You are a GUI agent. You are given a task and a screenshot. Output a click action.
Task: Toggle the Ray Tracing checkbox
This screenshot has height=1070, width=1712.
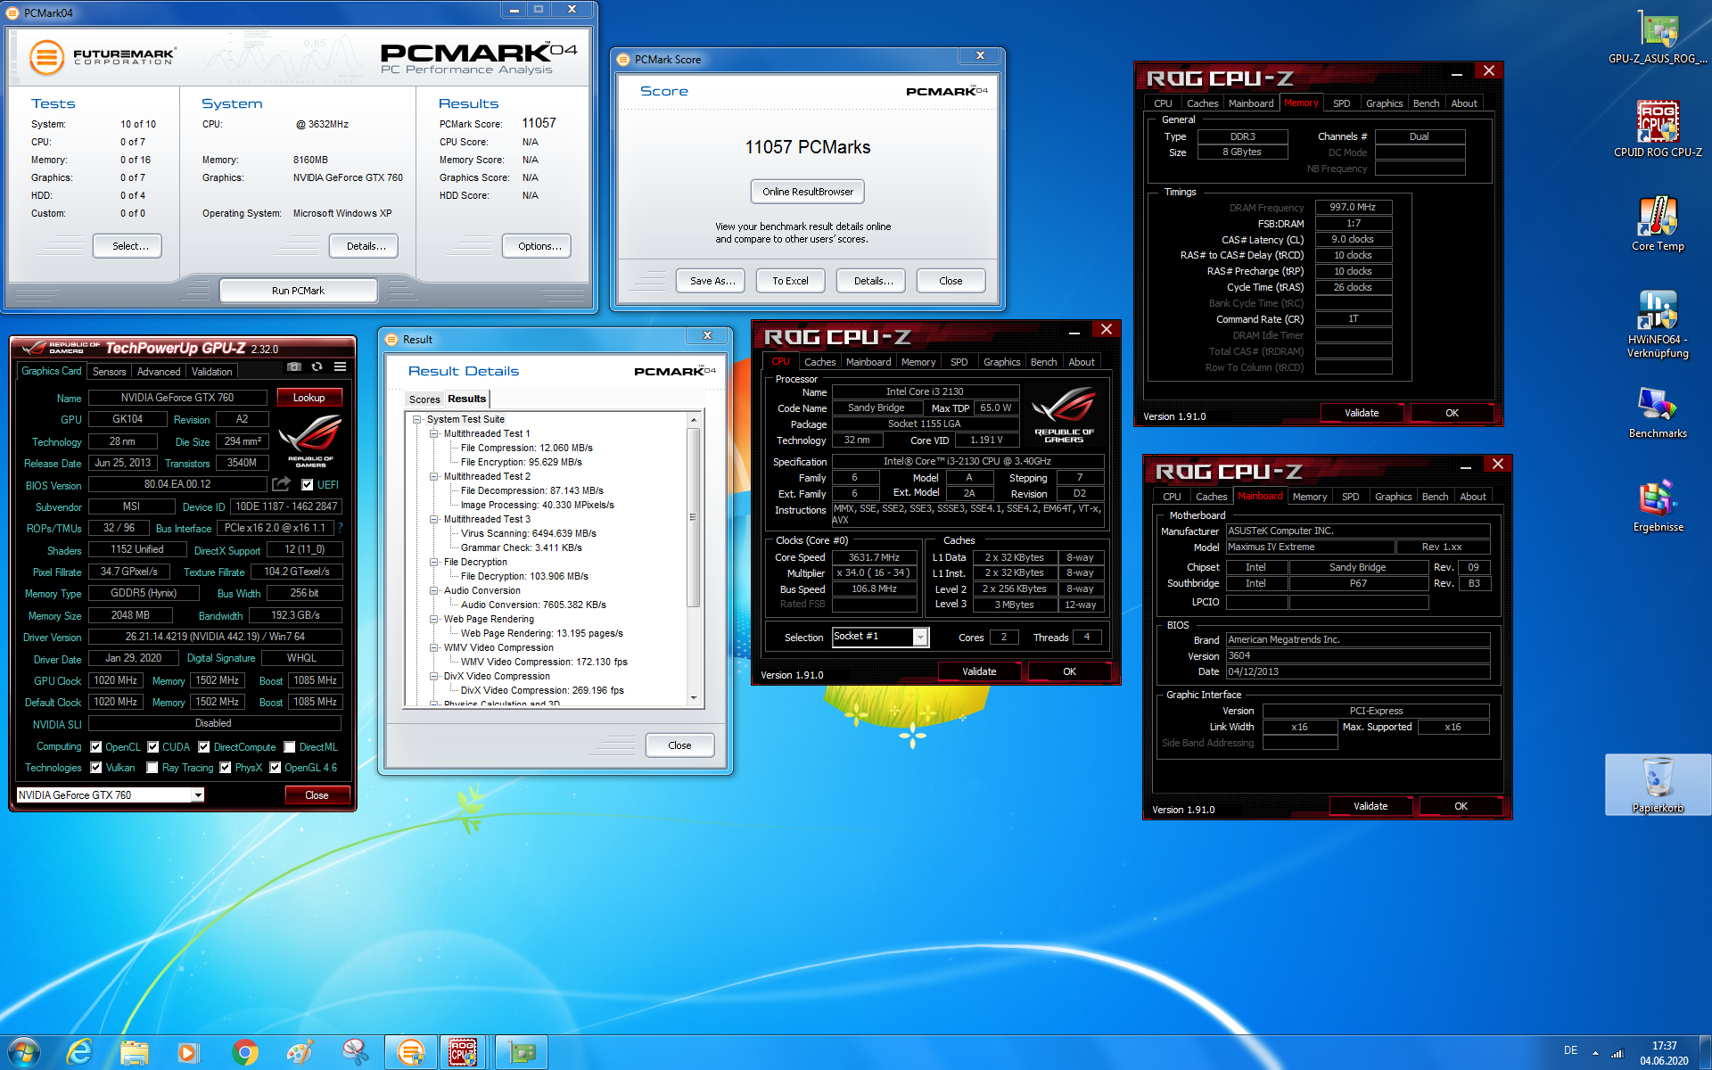coord(152,768)
